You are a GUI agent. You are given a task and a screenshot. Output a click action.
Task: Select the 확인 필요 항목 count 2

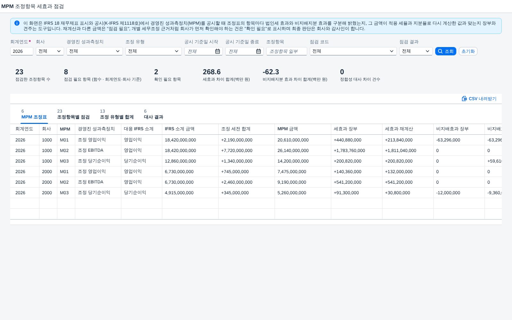[x=156, y=72]
